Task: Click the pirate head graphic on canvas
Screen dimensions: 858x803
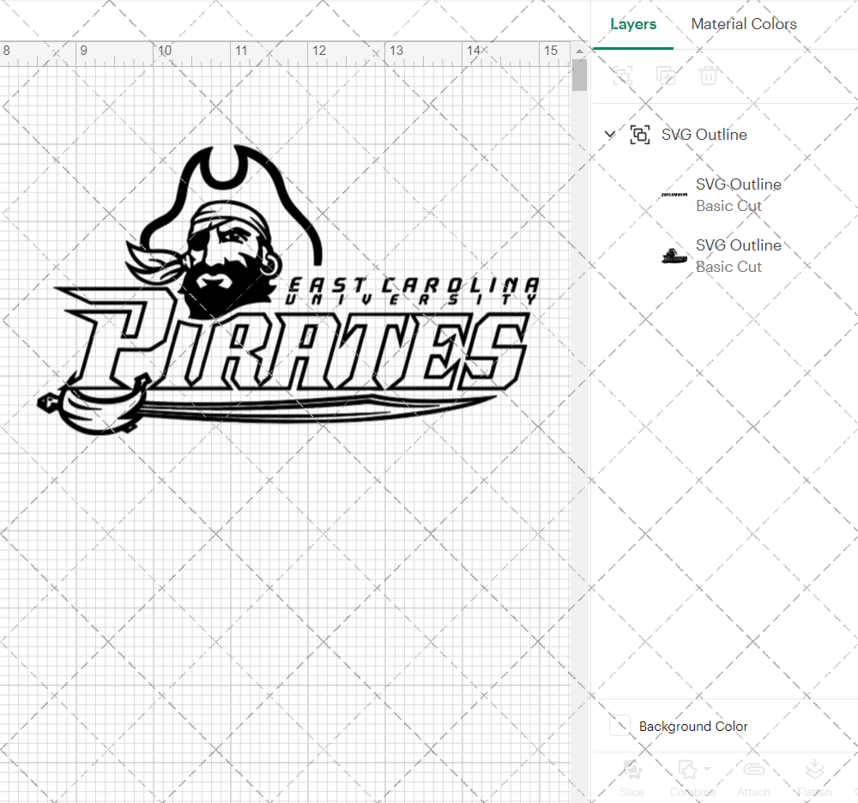Action: click(224, 230)
